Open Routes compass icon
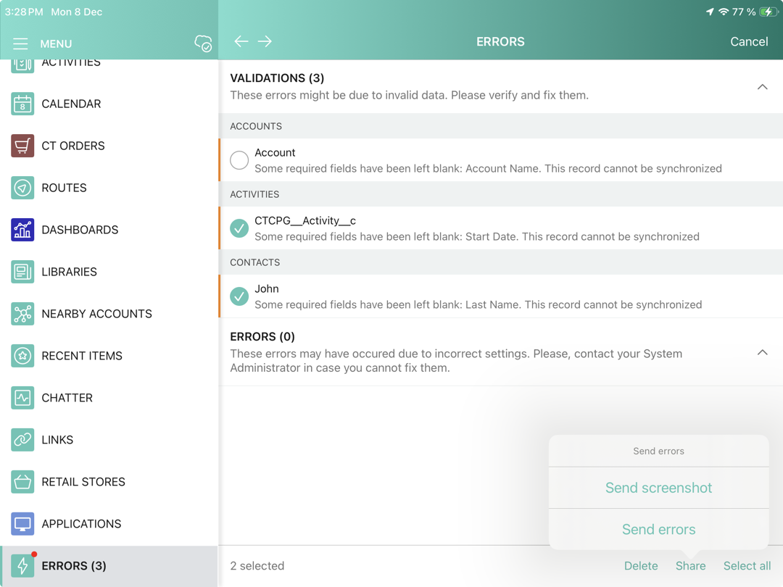The height and width of the screenshot is (587, 783). (22, 188)
